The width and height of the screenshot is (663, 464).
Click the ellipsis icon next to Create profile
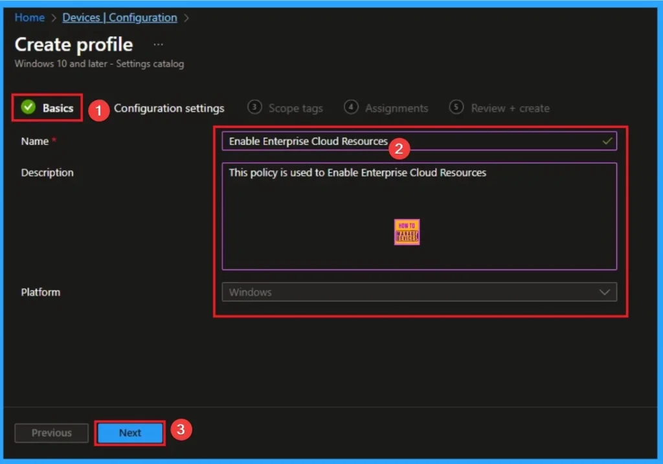point(157,43)
